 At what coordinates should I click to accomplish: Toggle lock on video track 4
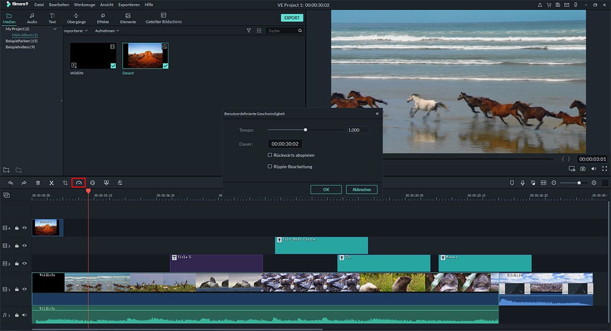coord(17,228)
